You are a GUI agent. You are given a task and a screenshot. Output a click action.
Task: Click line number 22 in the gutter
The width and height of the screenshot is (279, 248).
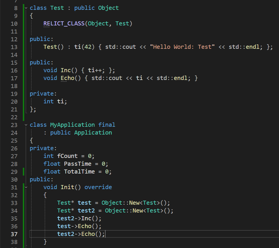(x=14, y=117)
